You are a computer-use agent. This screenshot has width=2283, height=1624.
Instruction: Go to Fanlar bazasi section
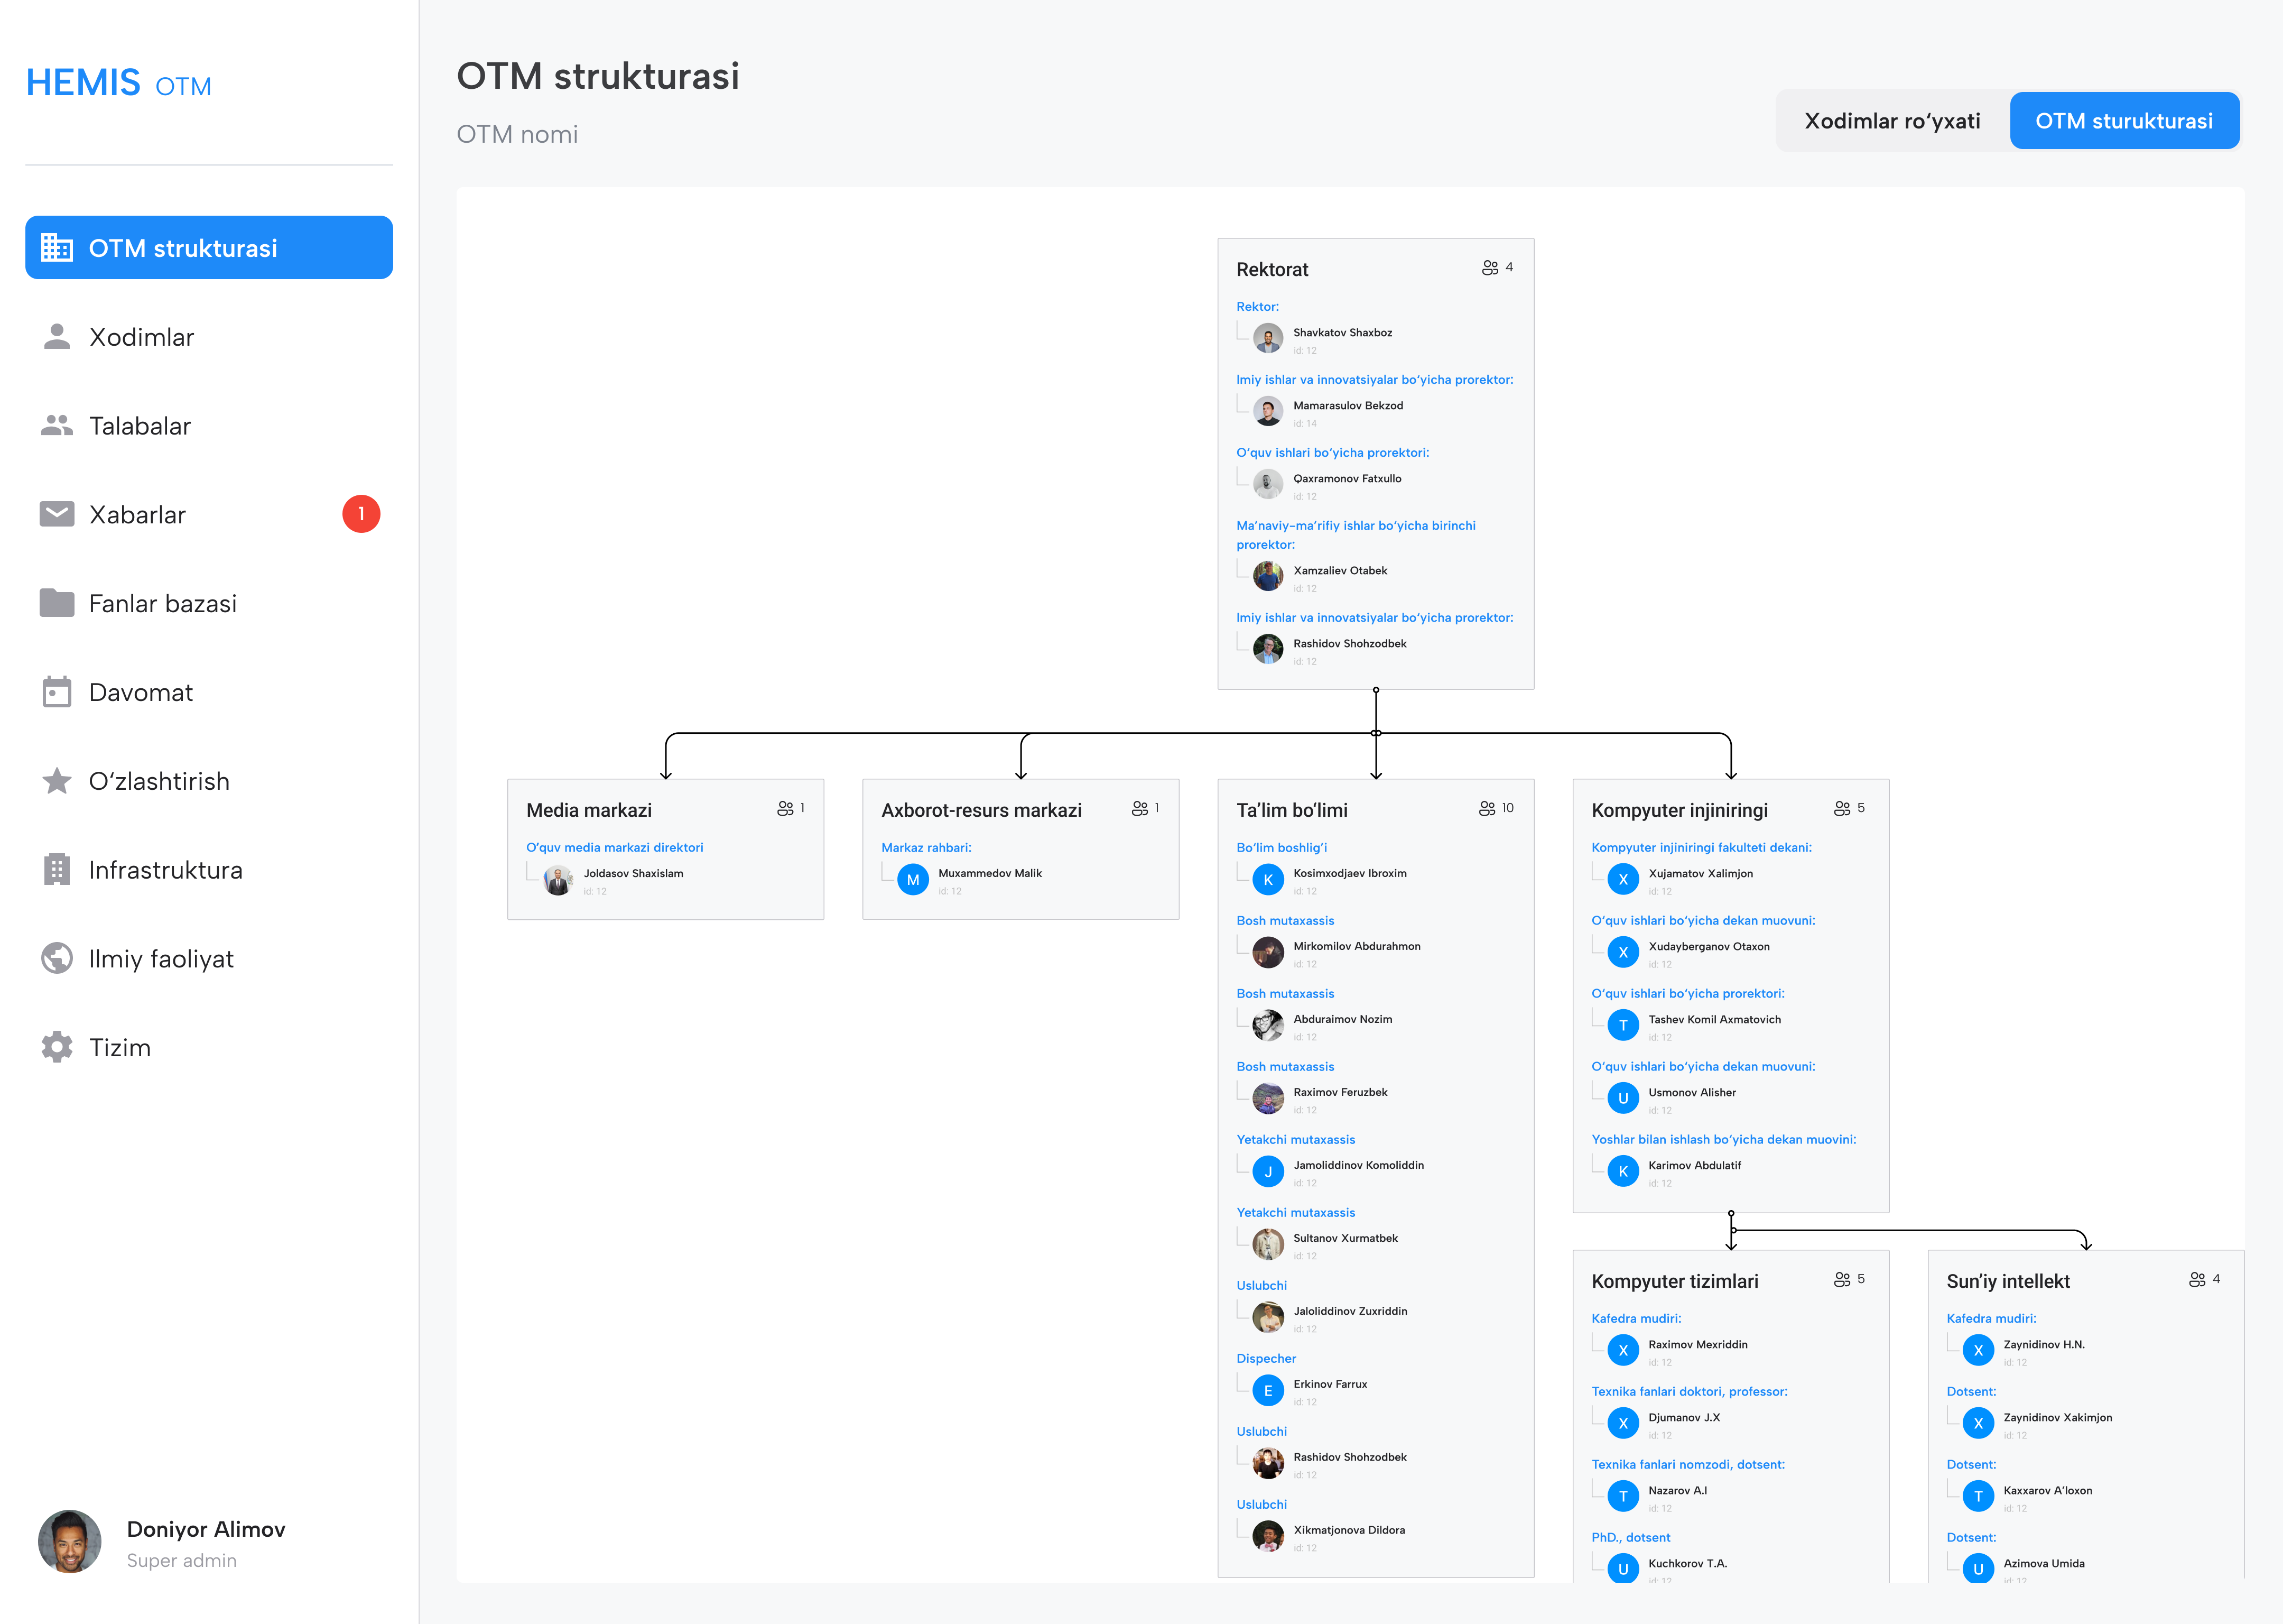[x=209, y=603]
